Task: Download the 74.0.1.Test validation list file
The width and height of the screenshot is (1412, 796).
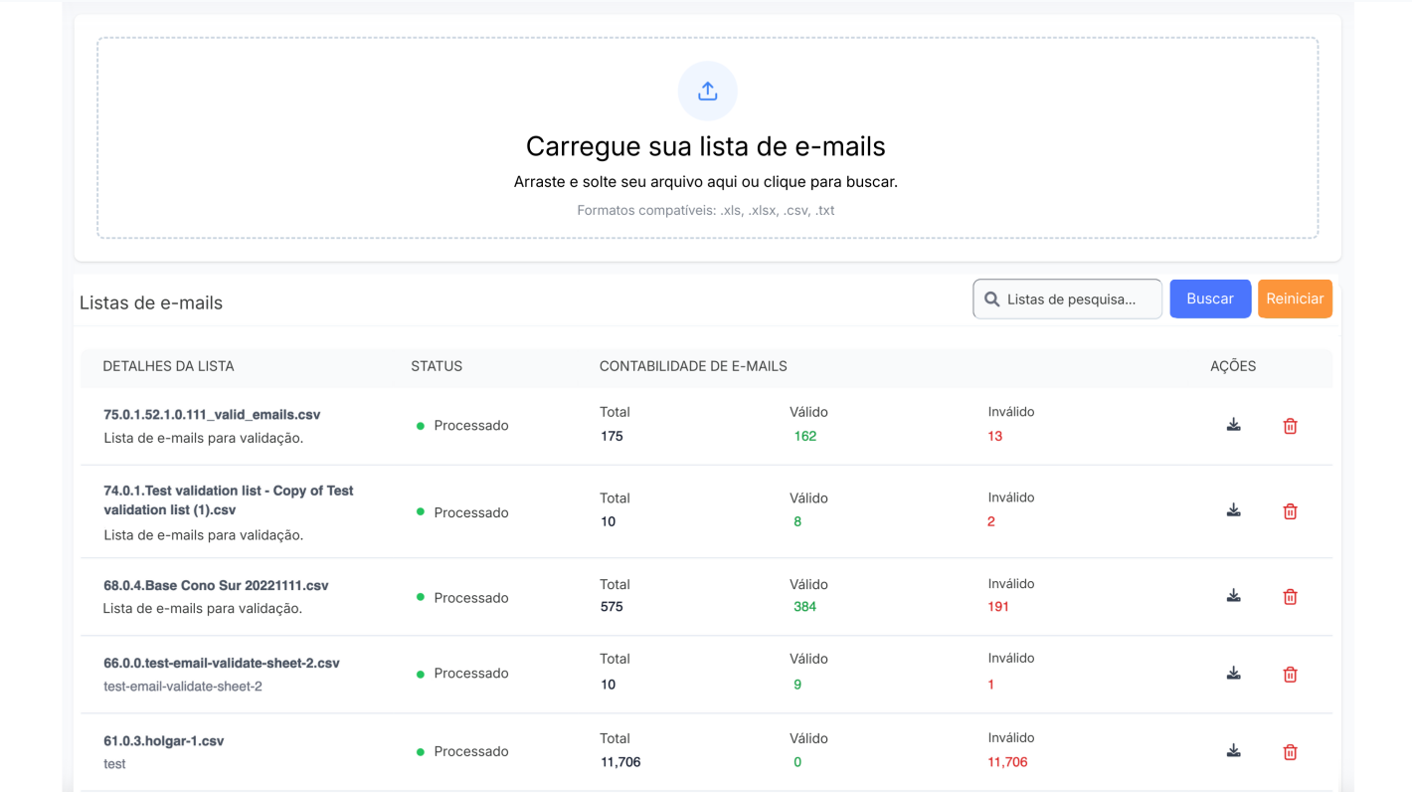Action: [1233, 510]
